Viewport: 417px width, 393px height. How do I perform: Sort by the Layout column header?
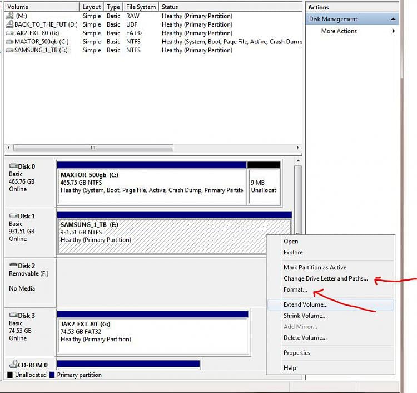[92, 7]
